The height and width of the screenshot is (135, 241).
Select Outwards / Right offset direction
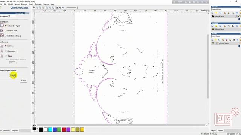click(6, 26)
